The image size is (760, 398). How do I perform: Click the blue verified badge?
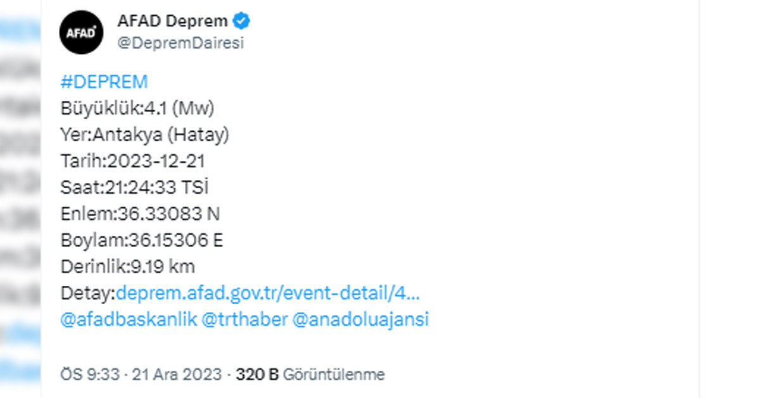[242, 21]
